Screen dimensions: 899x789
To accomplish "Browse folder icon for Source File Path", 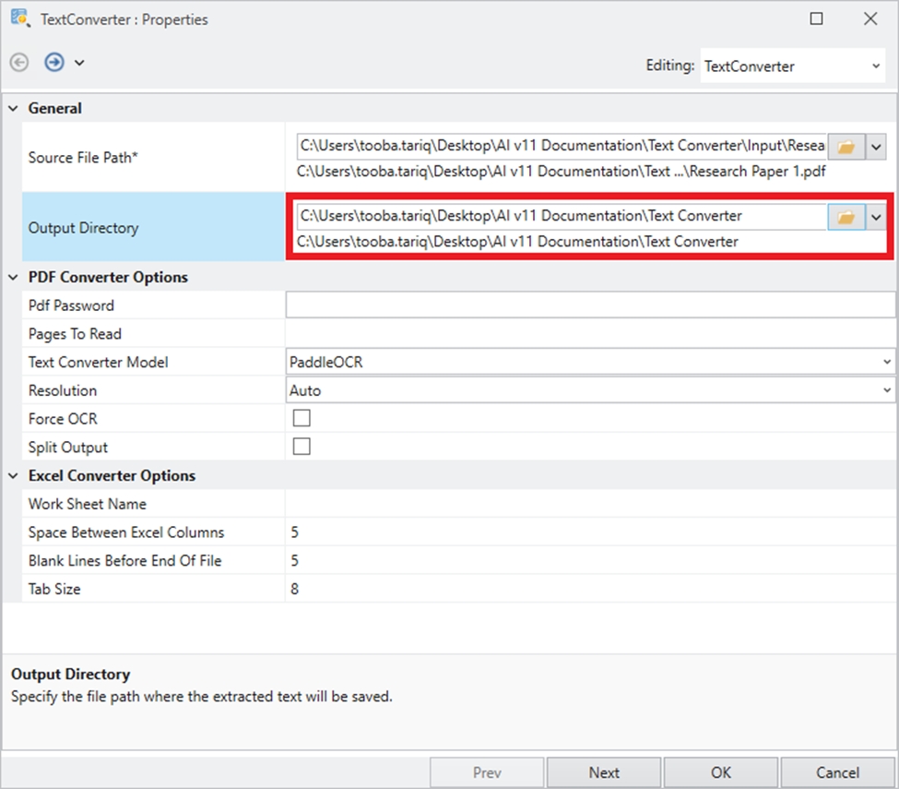I will coord(846,147).
